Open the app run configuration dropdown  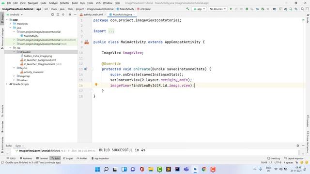coord(199,9)
